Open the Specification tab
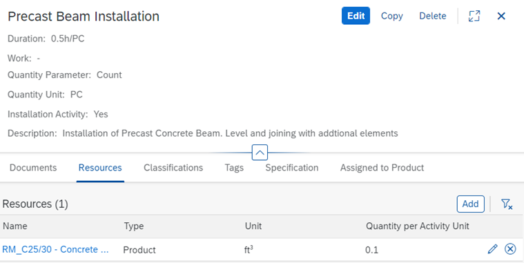Screen dimensions: 524x263 tap(292, 168)
